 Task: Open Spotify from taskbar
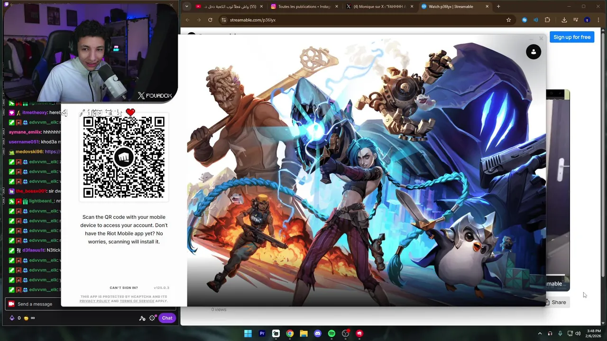tap(331, 333)
